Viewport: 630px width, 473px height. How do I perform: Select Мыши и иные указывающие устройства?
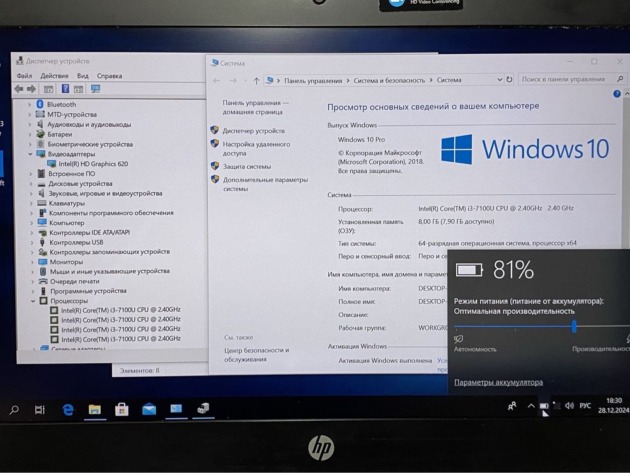[x=110, y=271]
